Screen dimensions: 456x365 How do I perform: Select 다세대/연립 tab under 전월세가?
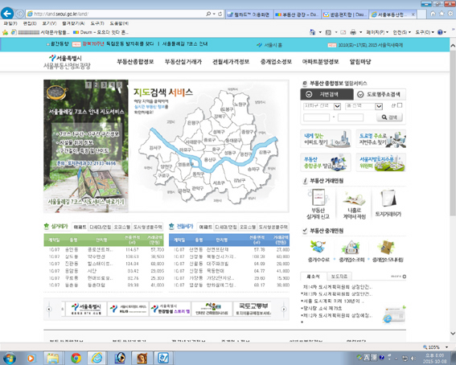click(226, 227)
